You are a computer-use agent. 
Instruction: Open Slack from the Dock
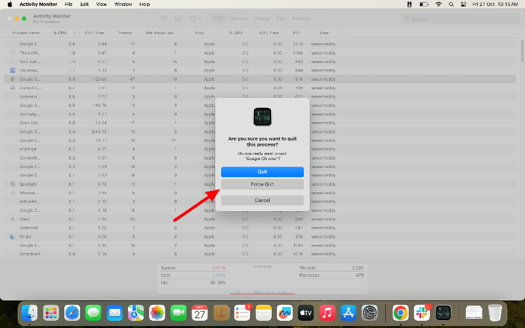[x=422, y=314]
